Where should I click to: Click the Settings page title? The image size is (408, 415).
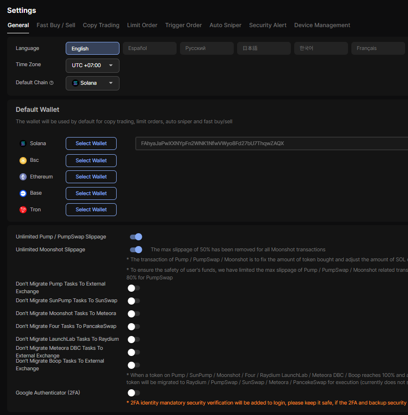[21, 10]
